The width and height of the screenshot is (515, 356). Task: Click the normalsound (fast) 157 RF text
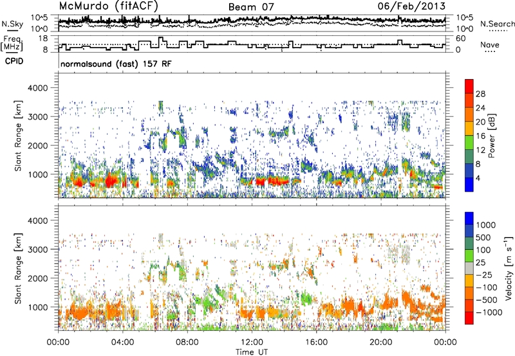tap(116, 64)
